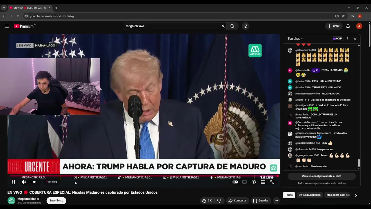View site information icon in address bar
The image size is (371, 209).
click(26, 16)
